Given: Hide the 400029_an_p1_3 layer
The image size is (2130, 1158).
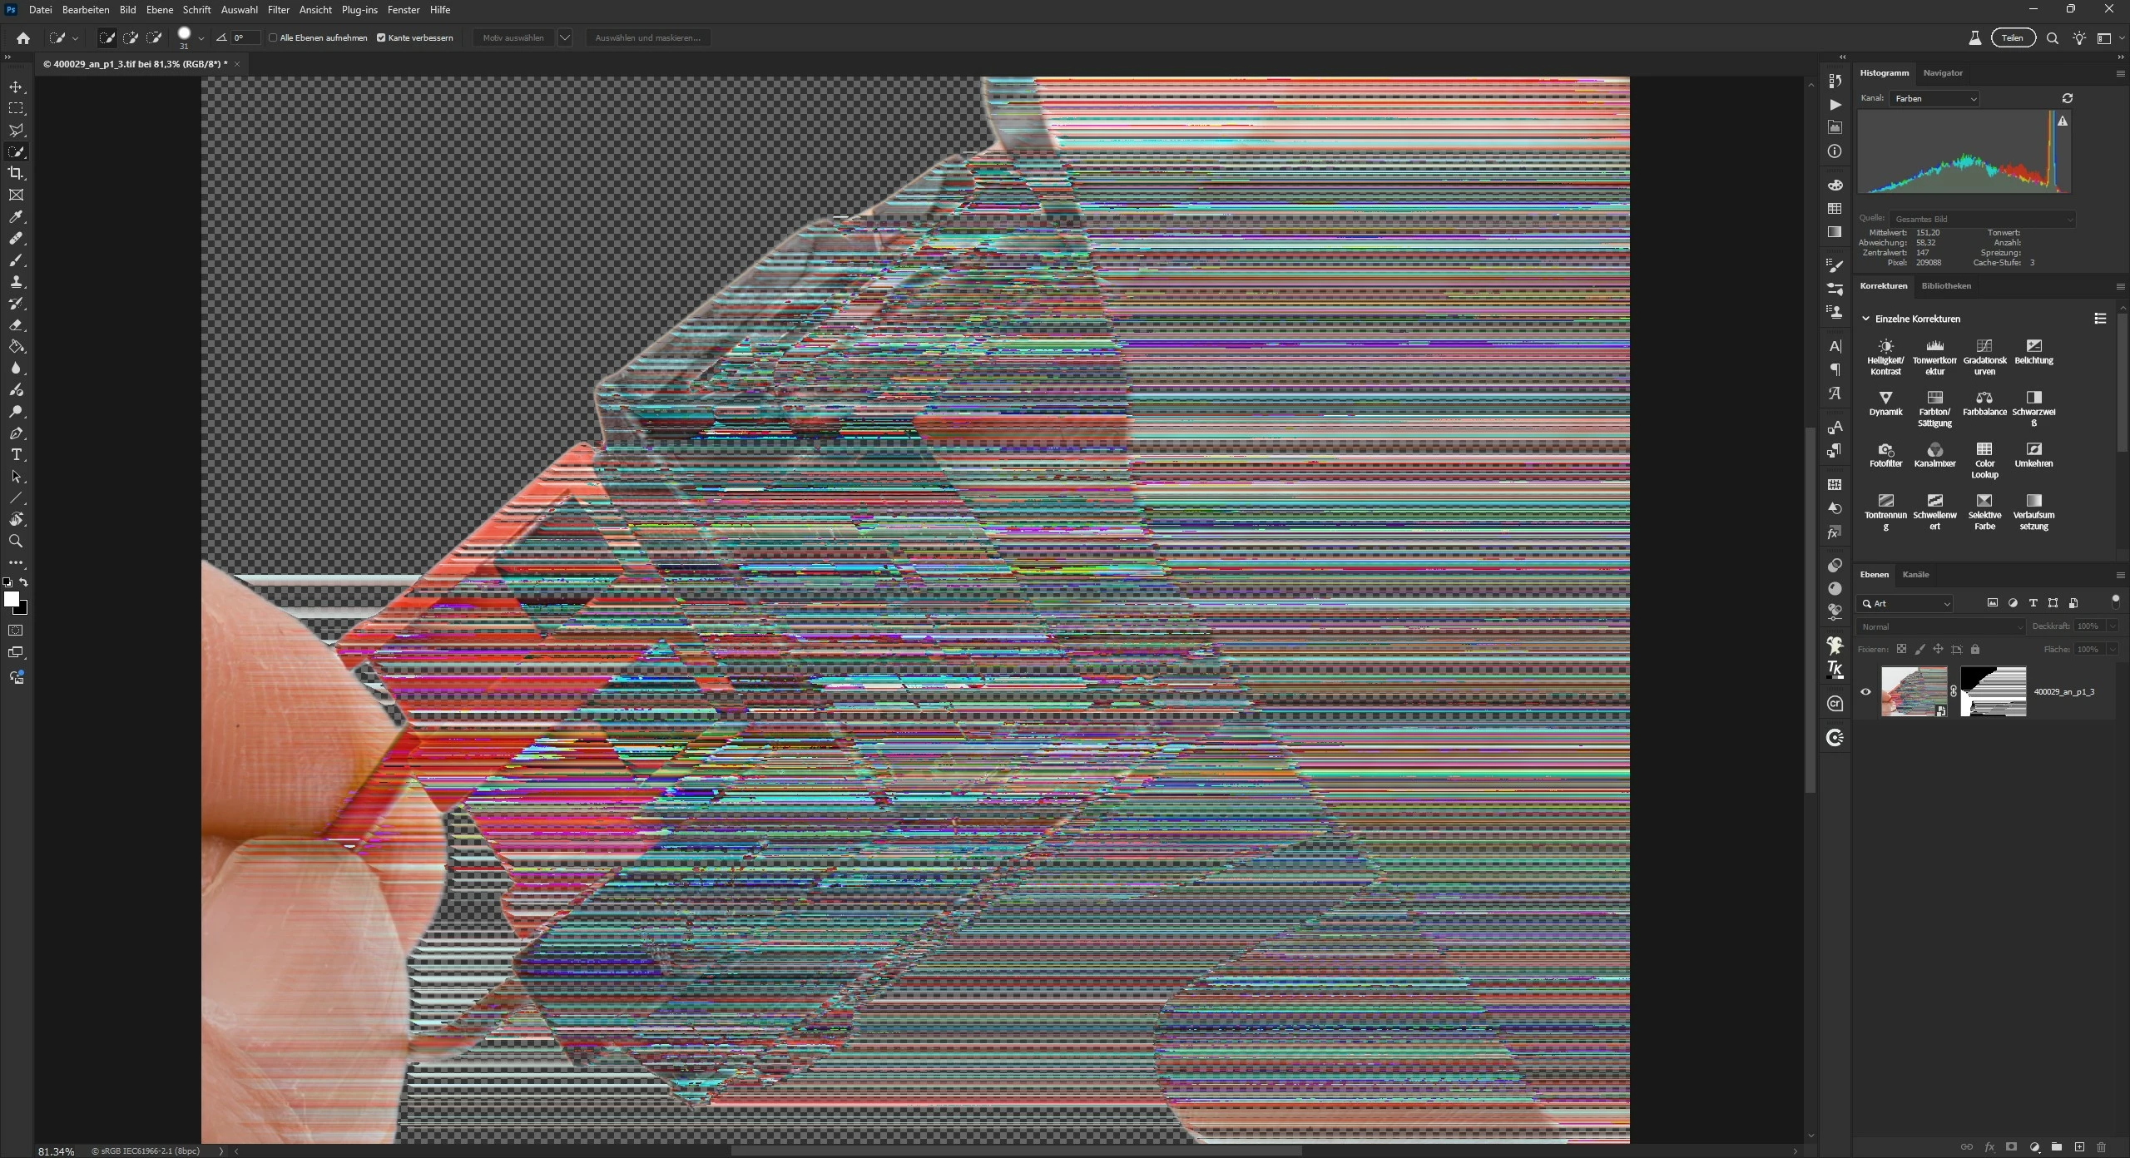Looking at the screenshot, I should click(x=1865, y=691).
